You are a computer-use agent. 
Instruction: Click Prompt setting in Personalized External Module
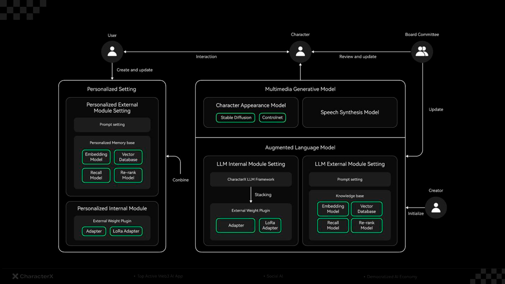click(112, 125)
